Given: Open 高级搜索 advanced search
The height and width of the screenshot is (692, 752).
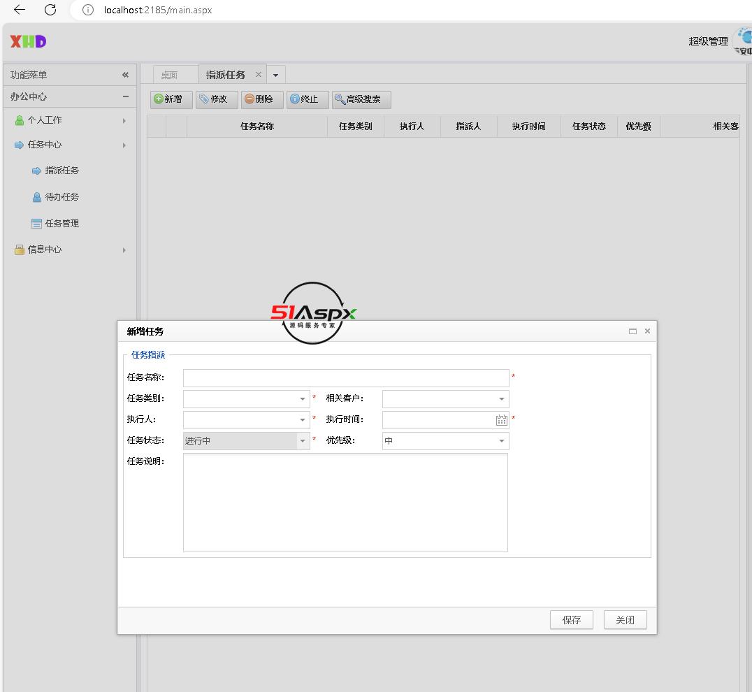Looking at the screenshot, I should pyautogui.click(x=361, y=99).
